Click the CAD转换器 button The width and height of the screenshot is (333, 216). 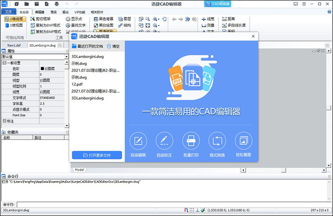click(x=218, y=4)
